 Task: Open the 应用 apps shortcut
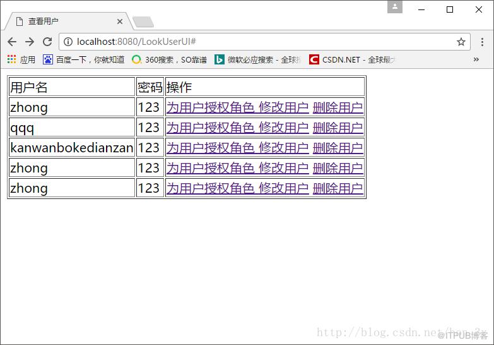21,59
